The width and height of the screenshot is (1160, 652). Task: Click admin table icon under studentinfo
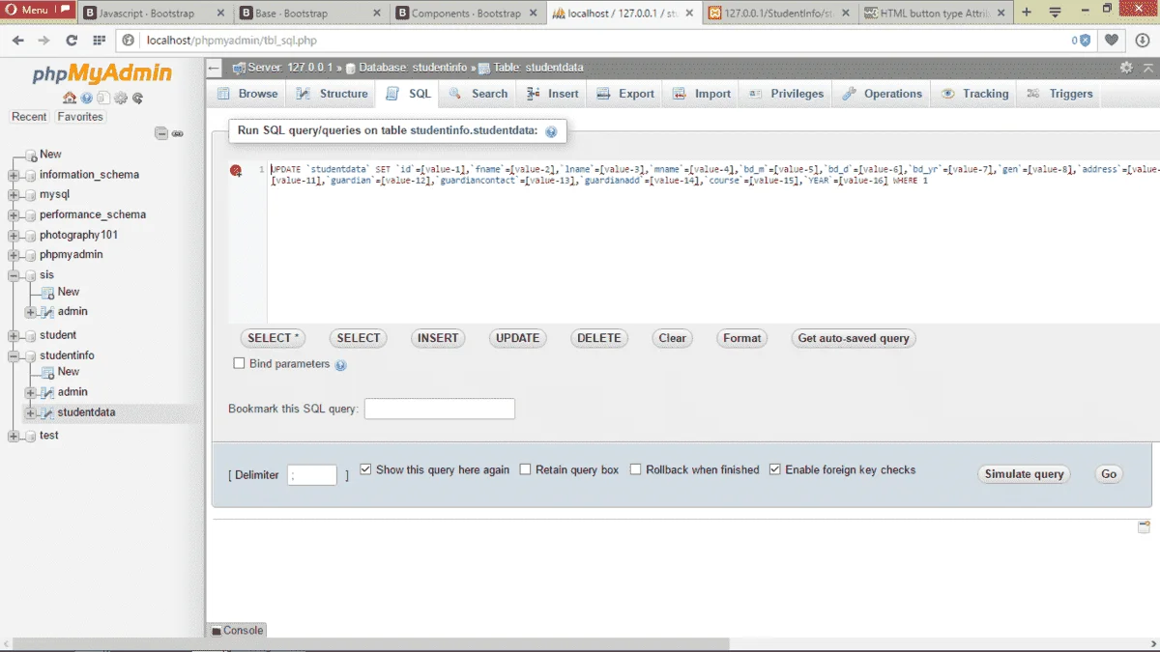pos(46,392)
